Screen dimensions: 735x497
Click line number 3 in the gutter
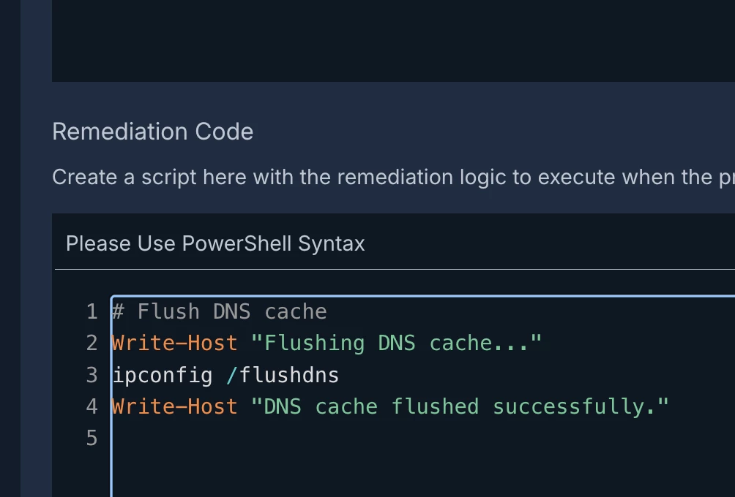point(92,375)
